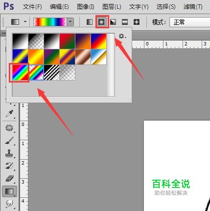
Task: Pick the Transparent Rainbow gradient swatch
Action: tap(36, 73)
